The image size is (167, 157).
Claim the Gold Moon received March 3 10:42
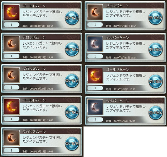156,81
